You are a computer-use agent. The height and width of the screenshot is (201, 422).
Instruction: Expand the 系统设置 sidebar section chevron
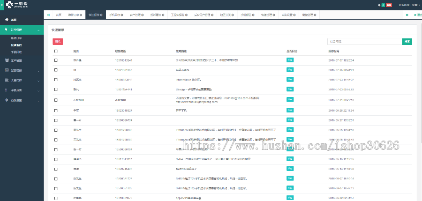38,101
